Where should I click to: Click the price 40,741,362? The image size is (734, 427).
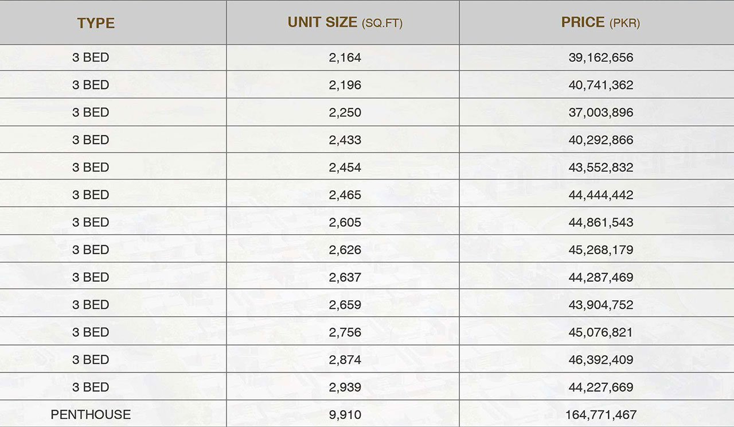[600, 85]
